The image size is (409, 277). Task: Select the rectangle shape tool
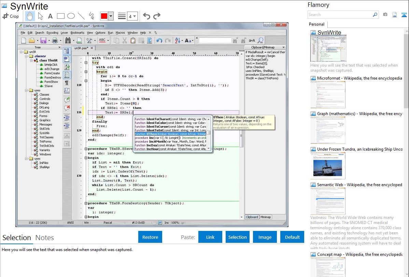[x=60, y=16]
